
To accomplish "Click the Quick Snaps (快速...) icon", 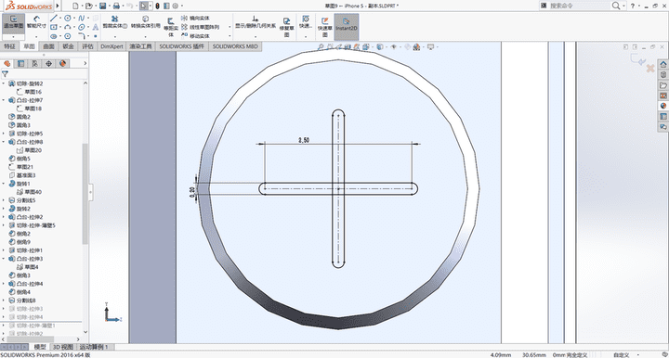I will (x=306, y=22).
